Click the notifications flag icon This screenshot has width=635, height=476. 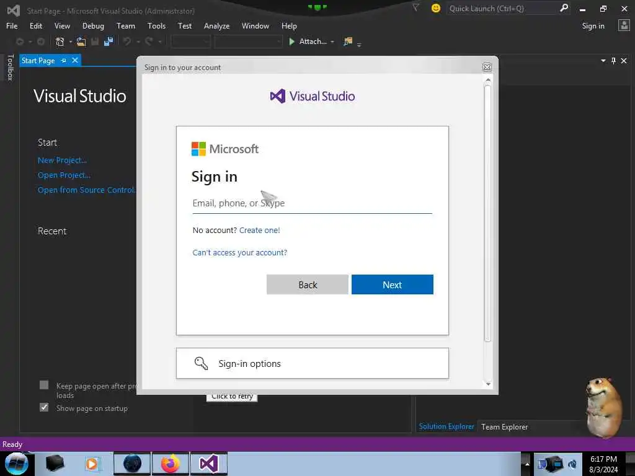pyautogui.click(x=415, y=7)
